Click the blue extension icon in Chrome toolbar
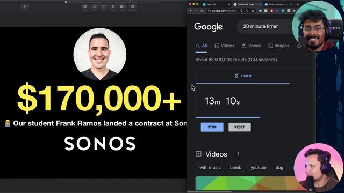Image resolution: width=344 pixels, height=193 pixels. pyautogui.click(x=260, y=11)
